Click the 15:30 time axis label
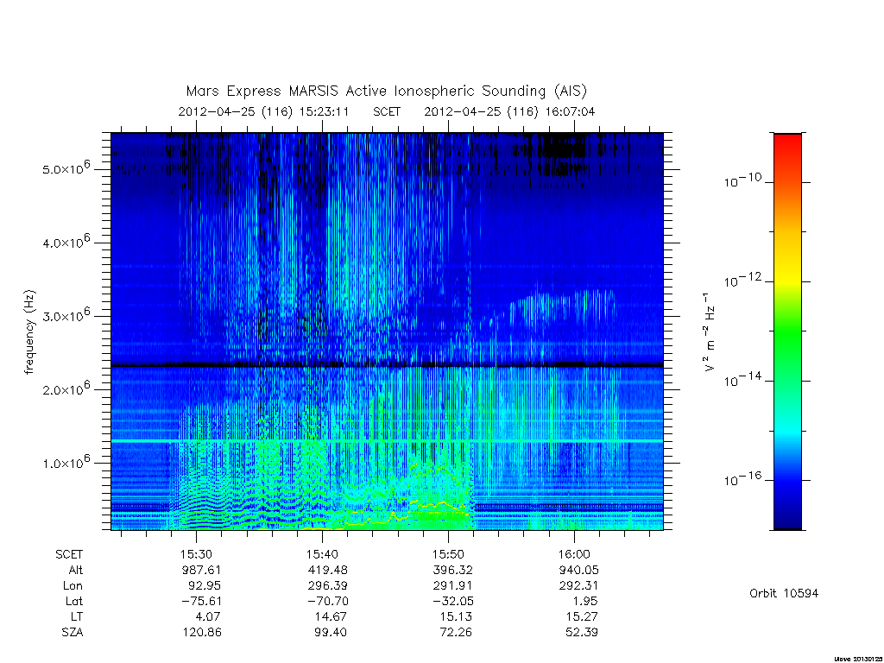The height and width of the screenshot is (663, 884). pos(196,555)
